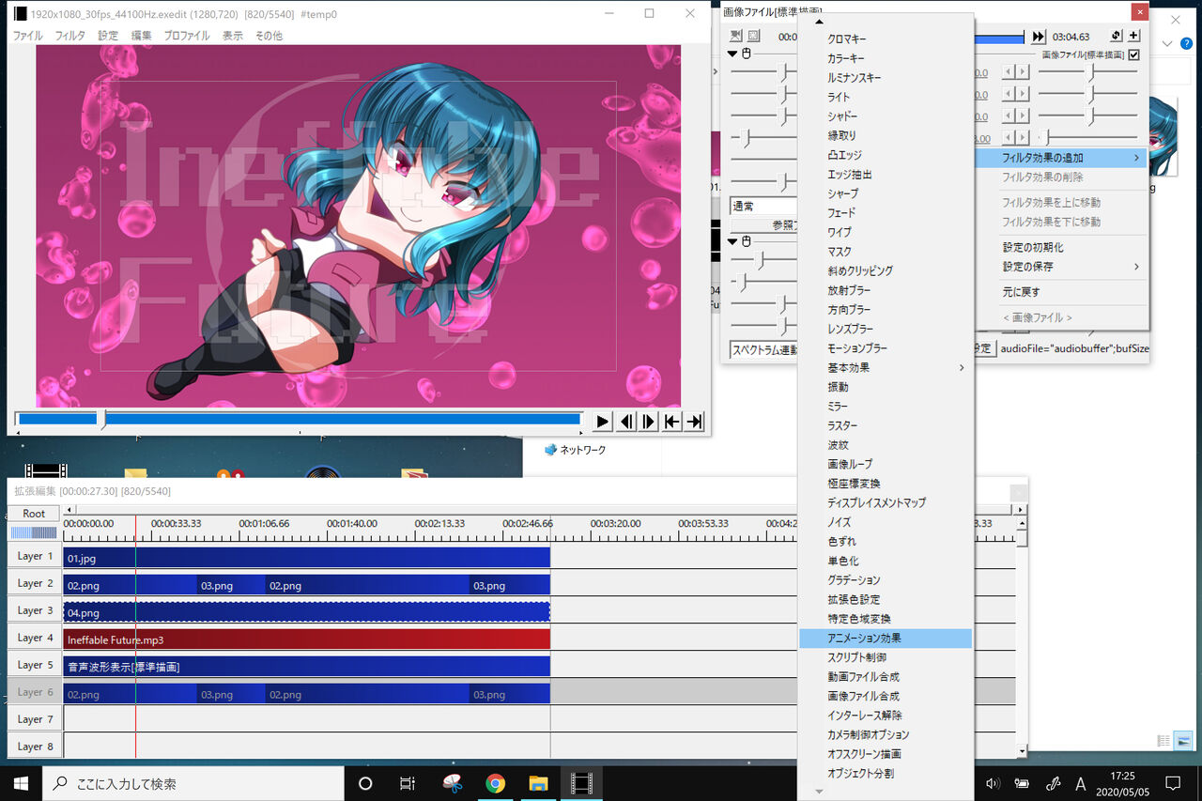
Task: Jump to the last frame of preview
Action: pyautogui.click(x=695, y=422)
